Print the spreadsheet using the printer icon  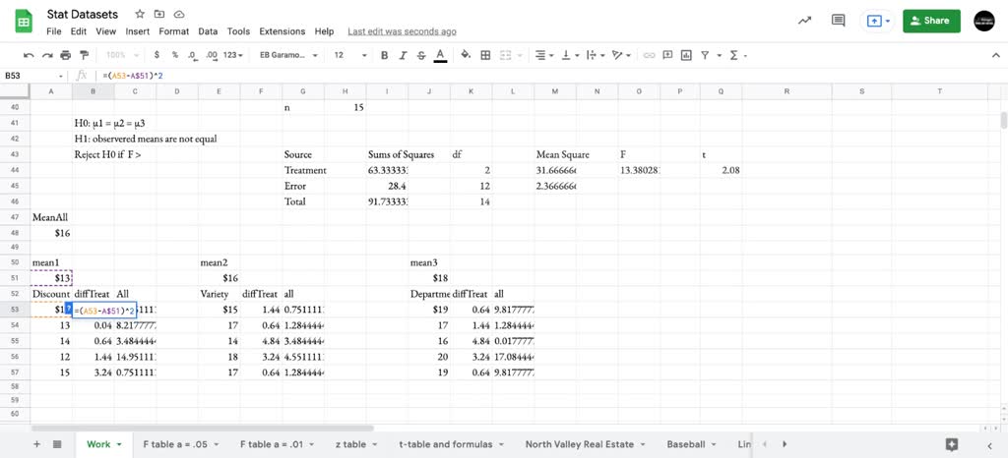(65, 55)
